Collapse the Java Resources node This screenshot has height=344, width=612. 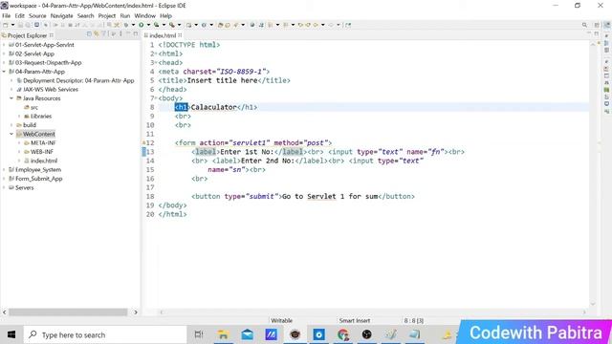[11, 98]
